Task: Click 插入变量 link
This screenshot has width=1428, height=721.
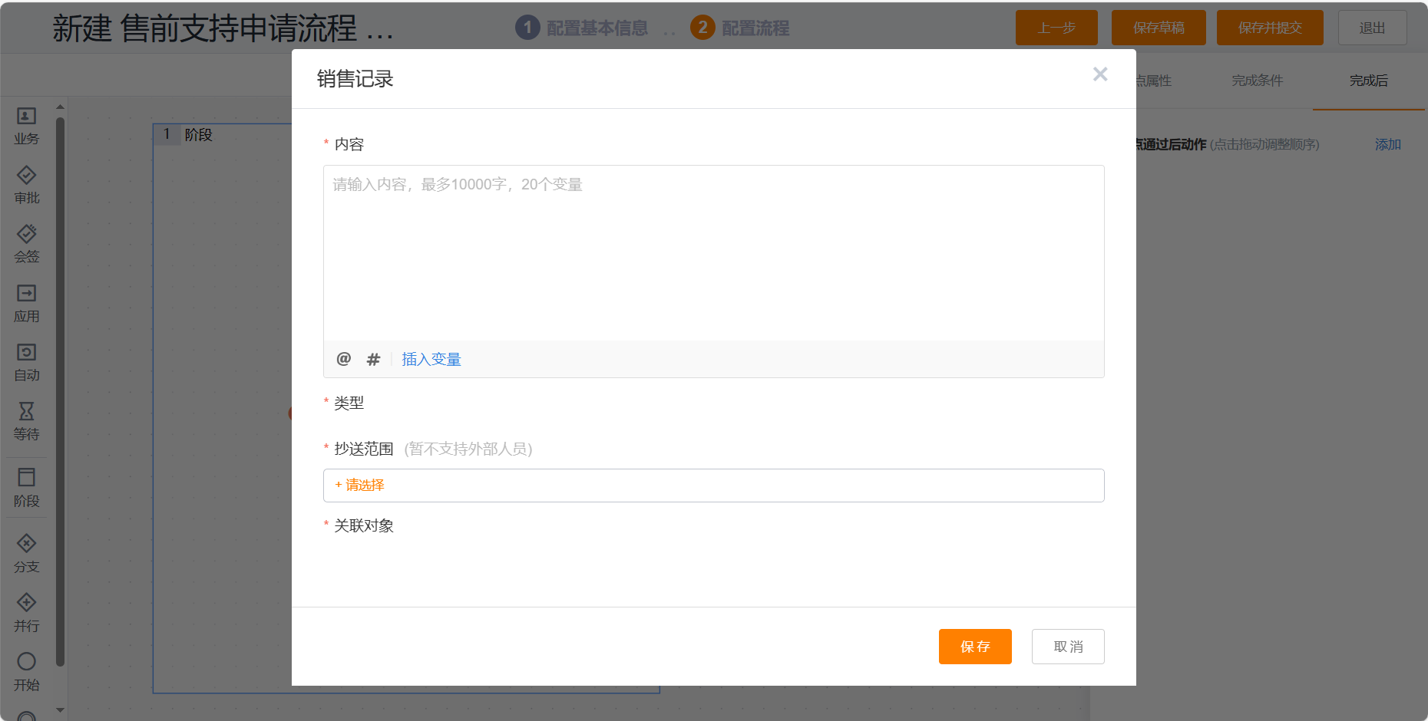Action: 431,359
